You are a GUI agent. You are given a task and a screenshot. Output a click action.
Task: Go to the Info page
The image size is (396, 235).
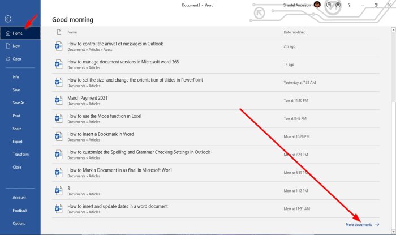click(x=16, y=77)
